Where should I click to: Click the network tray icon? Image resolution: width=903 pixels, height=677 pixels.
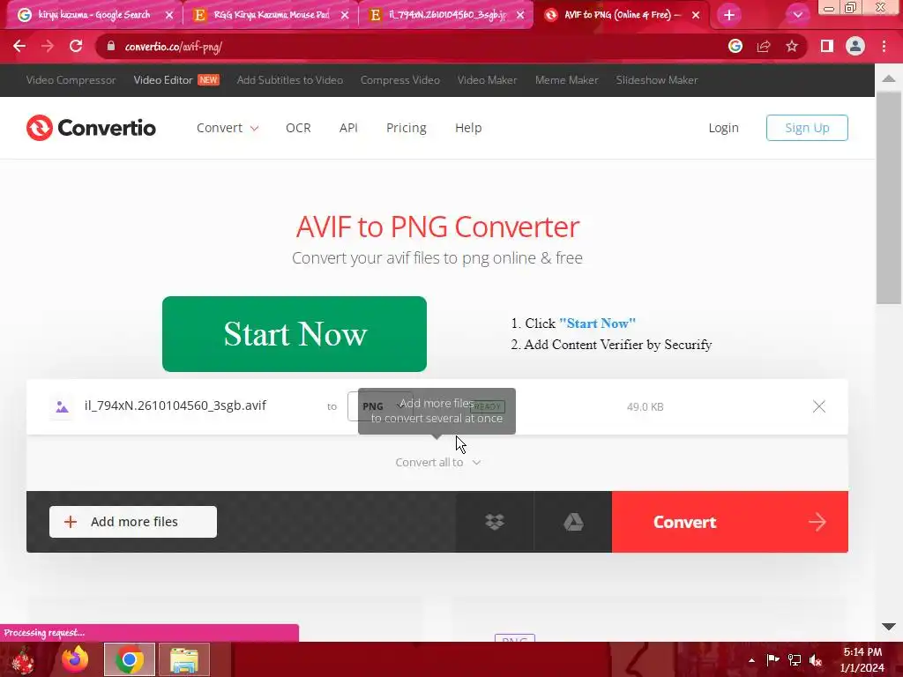(795, 660)
